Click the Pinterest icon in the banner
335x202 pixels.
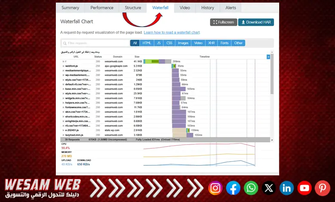(323, 188)
